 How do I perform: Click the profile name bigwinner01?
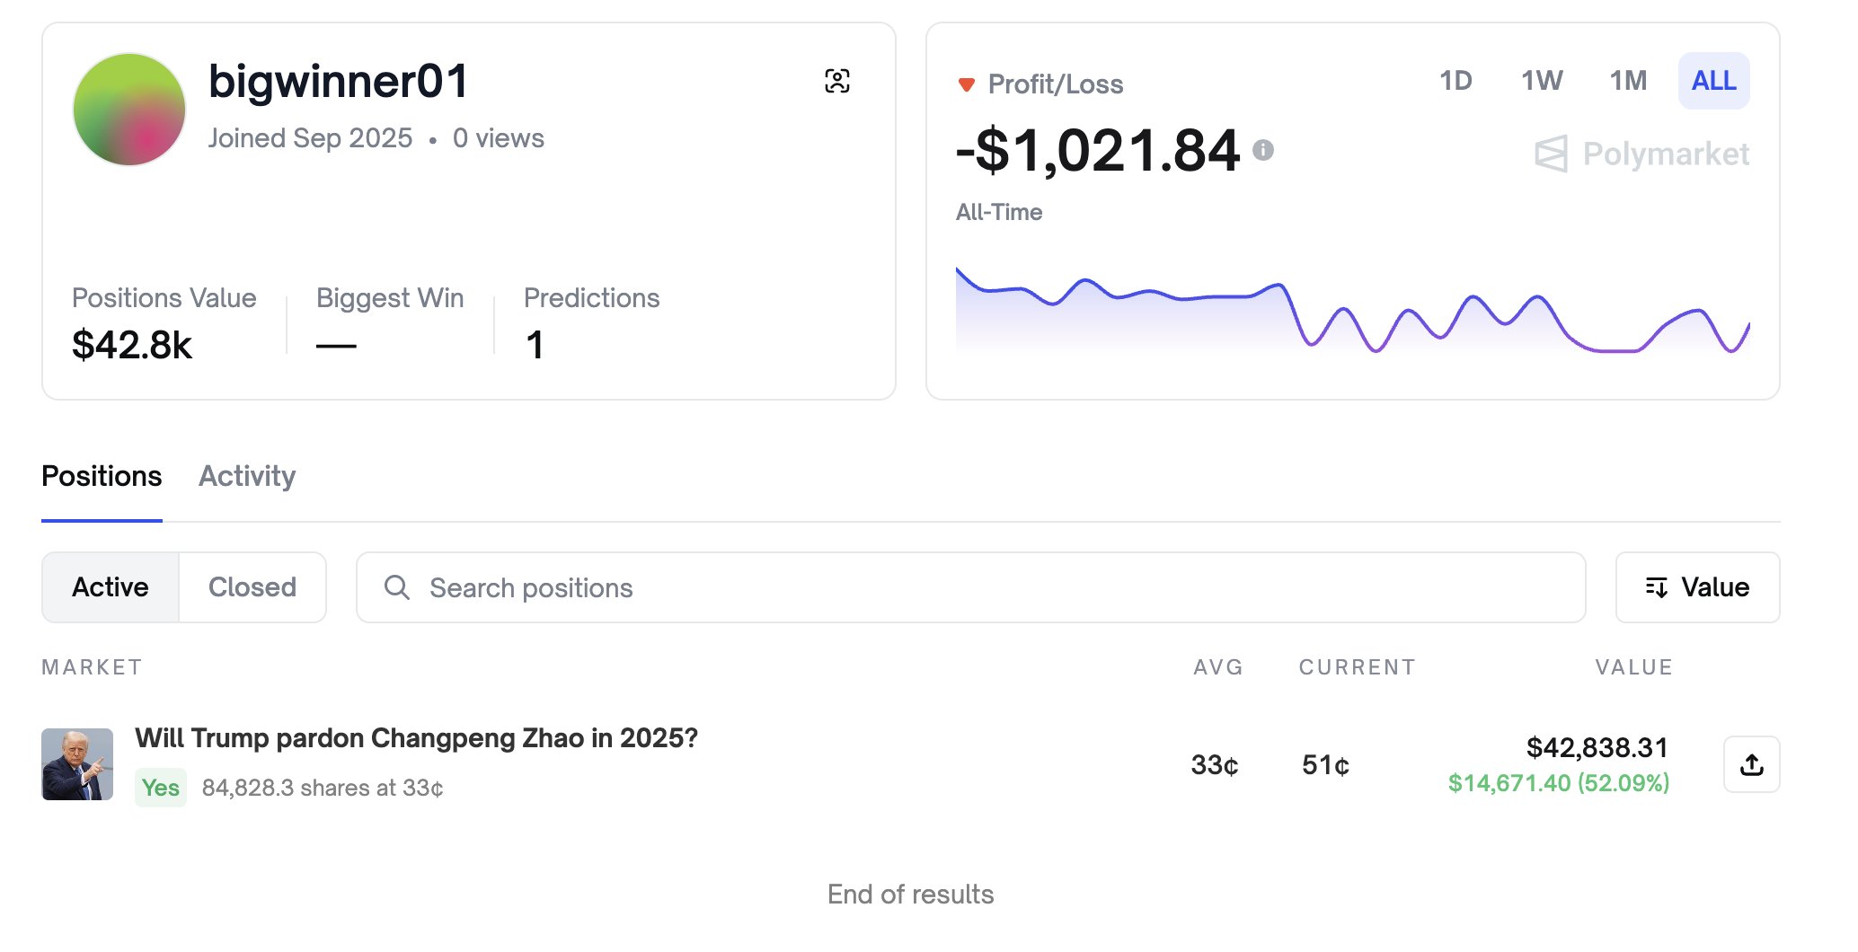click(x=339, y=82)
